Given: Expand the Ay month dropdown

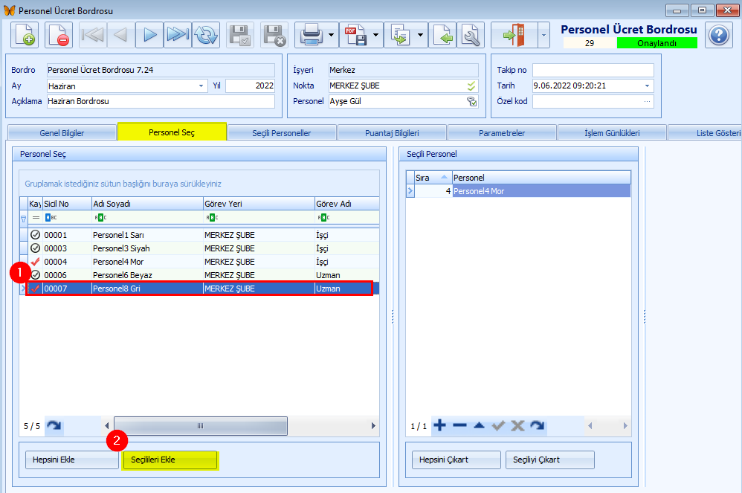Looking at the screenshot, I should pyautogui.click(x=201, y=86).
